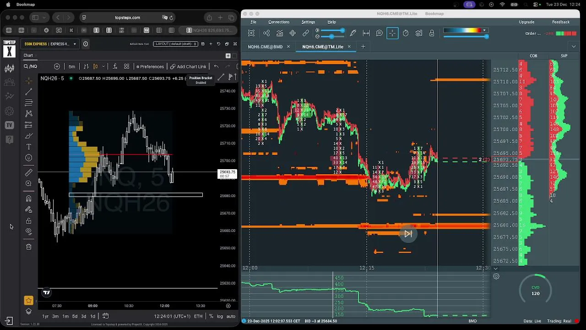Click the Bookmap link chain icon

coord(306,33)
